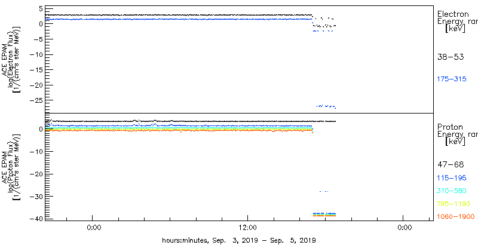Click the -20 tick label on proton axis
The width and height of the screenshot is (478, 245).
pos(36,174)
